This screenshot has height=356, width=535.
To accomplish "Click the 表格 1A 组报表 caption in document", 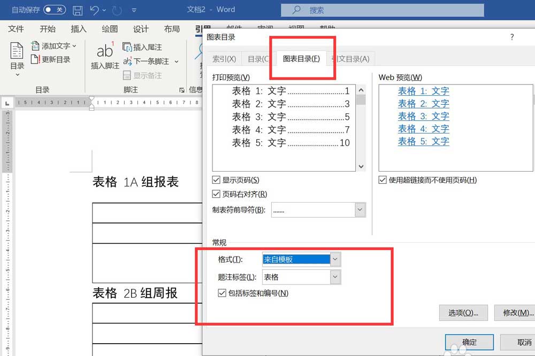I will click(x=135, y=182).
